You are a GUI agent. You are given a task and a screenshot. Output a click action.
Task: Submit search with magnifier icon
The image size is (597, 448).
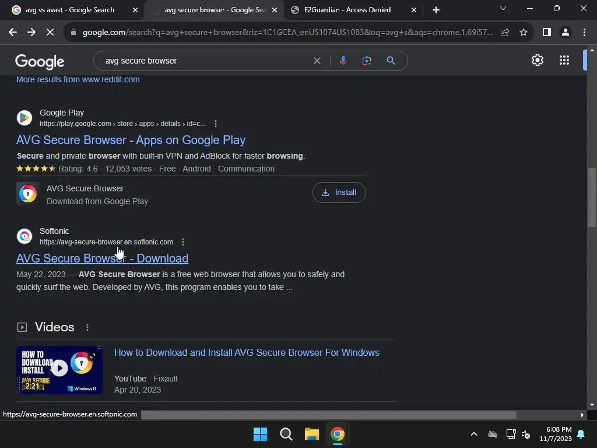tap(391, 61)
